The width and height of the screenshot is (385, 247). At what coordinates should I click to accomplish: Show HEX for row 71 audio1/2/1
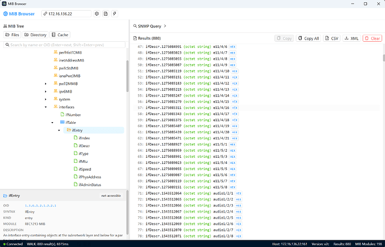238,193
